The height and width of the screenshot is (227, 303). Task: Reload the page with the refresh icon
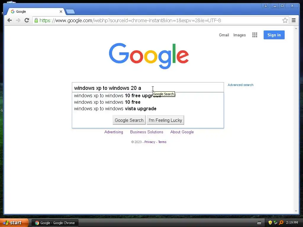tap(27, 20)
